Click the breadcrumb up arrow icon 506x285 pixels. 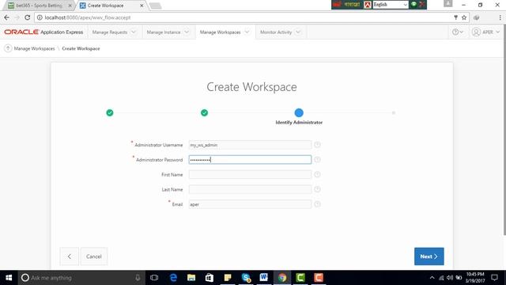pos(8,48)
